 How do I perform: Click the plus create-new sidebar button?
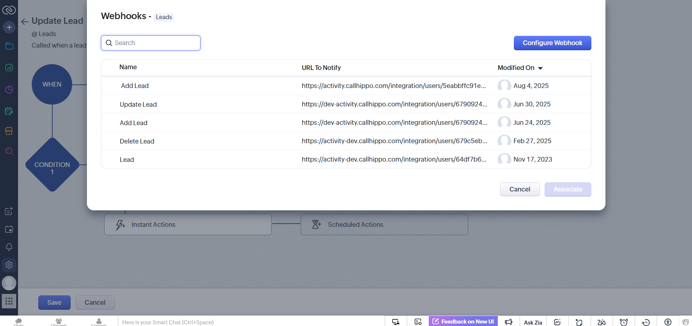(x=9, y=27)
